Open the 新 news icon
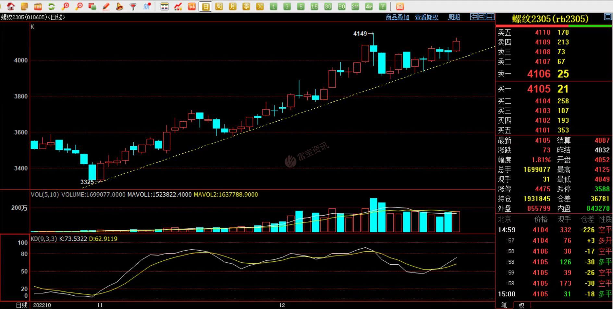The height and width of the screenshot is (309, 613). [147, 6]
